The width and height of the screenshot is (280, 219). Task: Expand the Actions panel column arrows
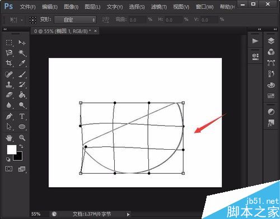[259, 29]
